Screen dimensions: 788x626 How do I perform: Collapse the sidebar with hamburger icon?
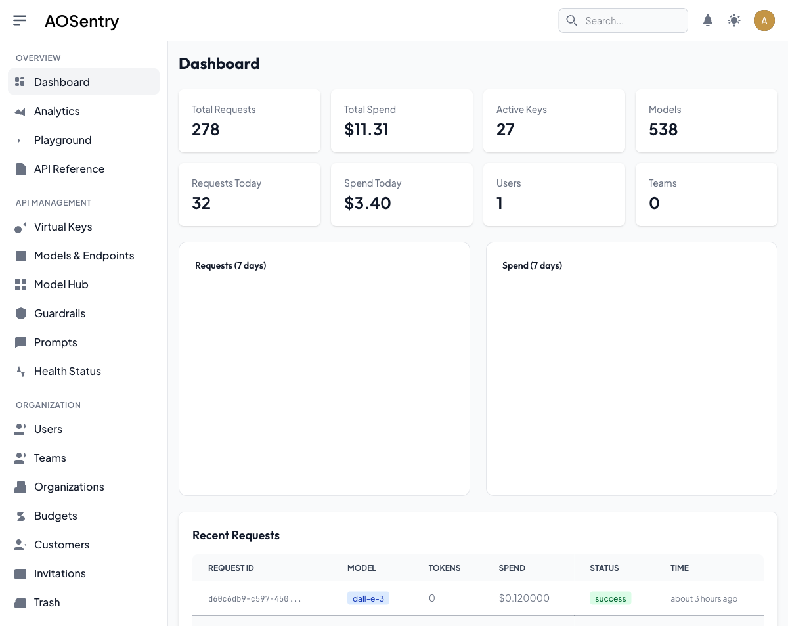tap(20, 20)
